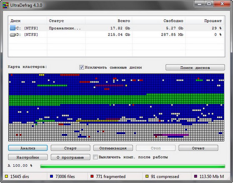
Task: Click the red fragmented legend icon
Action: pos(92,176)
